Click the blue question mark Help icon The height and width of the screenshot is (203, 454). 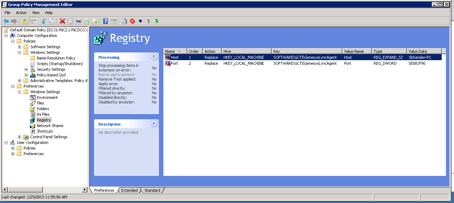(105, 21)
